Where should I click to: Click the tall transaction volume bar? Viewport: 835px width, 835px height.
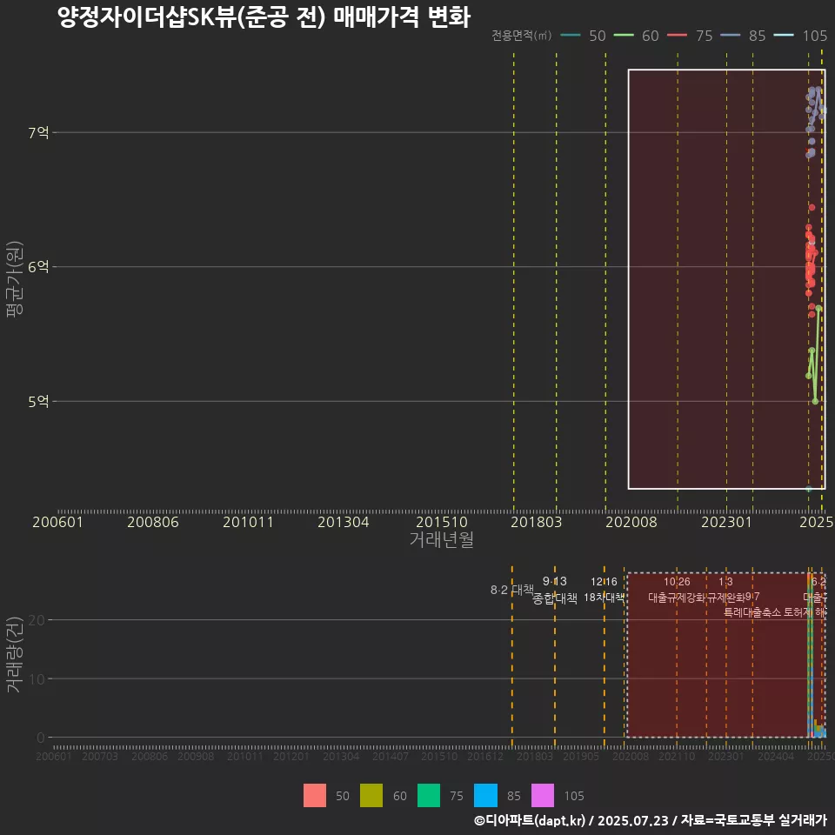pos(810,655)
